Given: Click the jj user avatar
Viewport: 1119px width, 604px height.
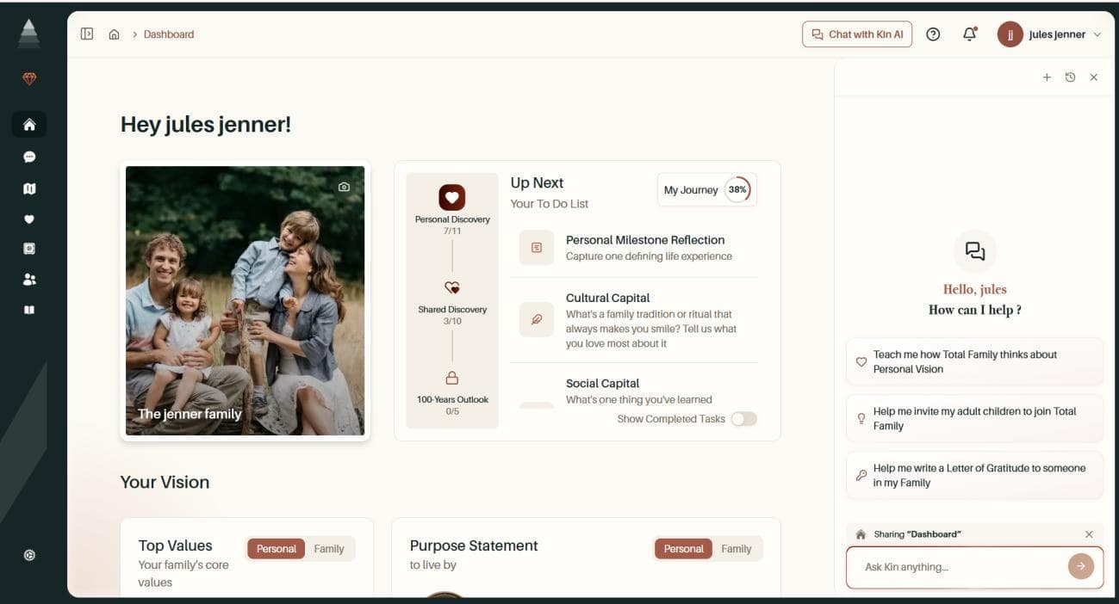Looking at the screenshot, I should click(1010, 34).
